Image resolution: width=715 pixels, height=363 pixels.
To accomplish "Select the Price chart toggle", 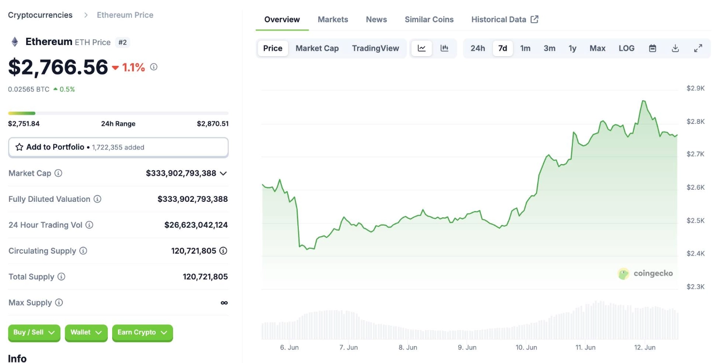I will click(273, 48).
